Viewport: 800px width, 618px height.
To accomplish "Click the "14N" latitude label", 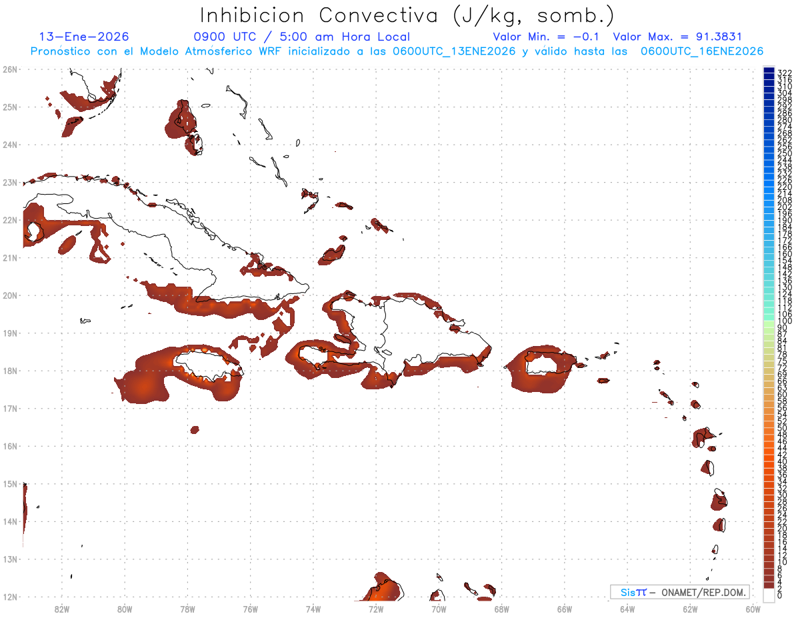I will click(9, 521).
